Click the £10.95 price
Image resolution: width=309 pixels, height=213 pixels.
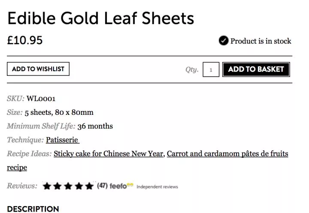tap(25, 40)
